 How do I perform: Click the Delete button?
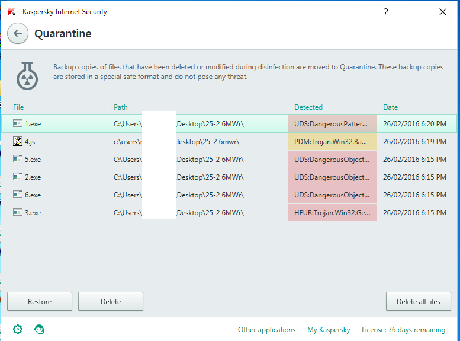111,301
